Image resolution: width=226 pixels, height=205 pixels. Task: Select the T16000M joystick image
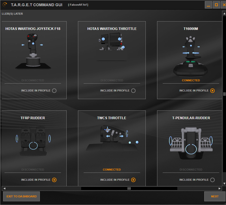coord(190,56)
